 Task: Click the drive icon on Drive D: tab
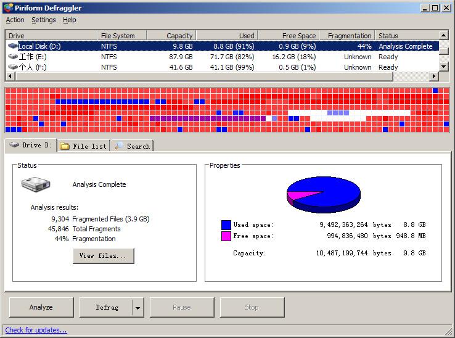[14, 146]
